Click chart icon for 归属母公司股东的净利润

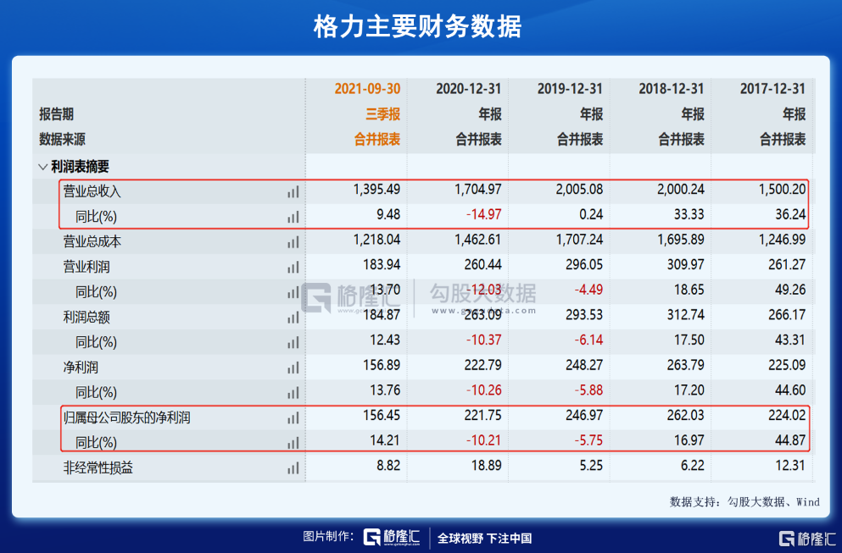[293, 418]
